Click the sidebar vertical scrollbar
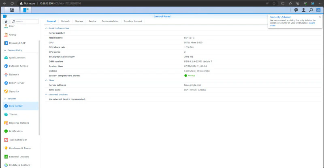The height and width of the screenshot is (168, 324). click(x=39, y=87)
